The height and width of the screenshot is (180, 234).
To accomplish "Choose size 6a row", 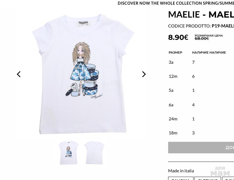I will click(x=201, y=105).
